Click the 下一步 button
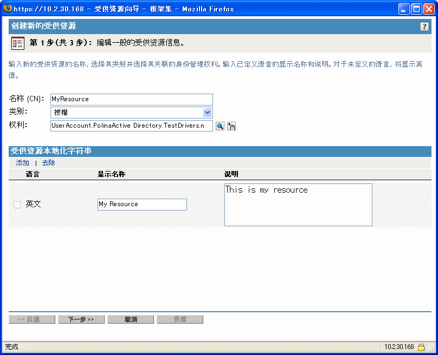The width and height of the screenshot is (438, 355). pos(81,319)
